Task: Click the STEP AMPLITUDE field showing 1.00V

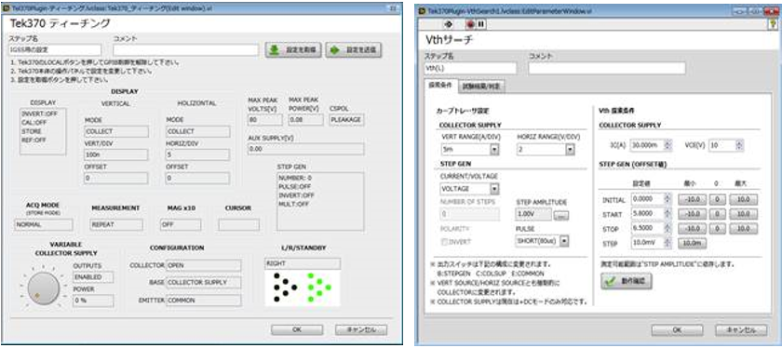Action: tap(533, 214)
